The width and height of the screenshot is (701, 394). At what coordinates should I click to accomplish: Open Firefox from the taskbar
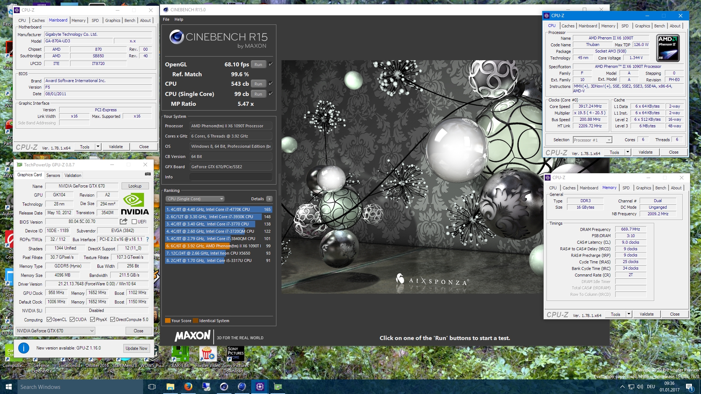(188, 387)
